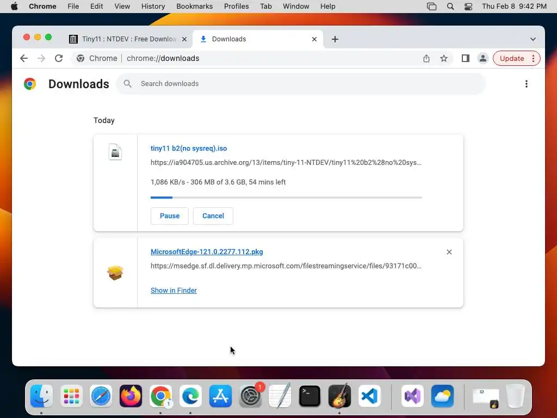Open the Bookmarks menu
This screenshot has width=557, height=418.
[x=194, y=7]
